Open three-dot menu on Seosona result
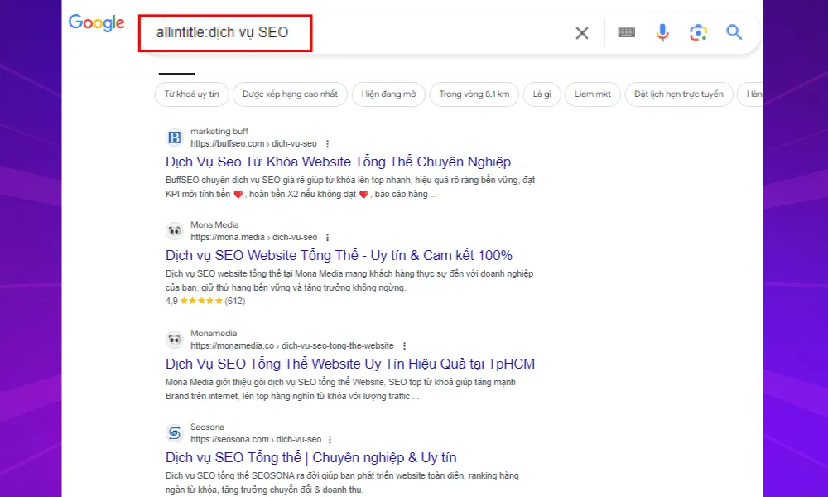Screen dimensions: 828x497 pos(330,439)
